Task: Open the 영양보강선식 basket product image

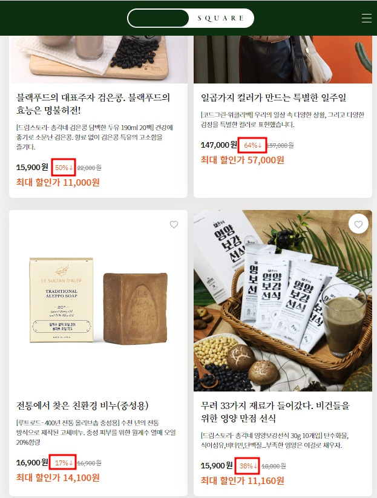Action: [x=283, y=301]
